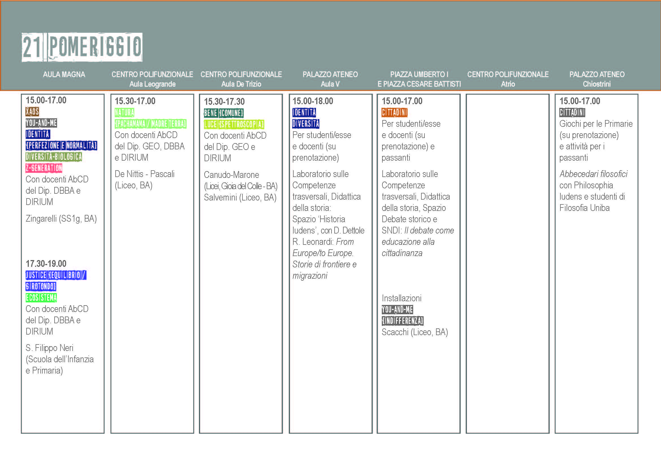The width and height of the screenshot is (661, 467).
Task: Click 'Giochi per le Primarie' text
Action: point(596,124)
